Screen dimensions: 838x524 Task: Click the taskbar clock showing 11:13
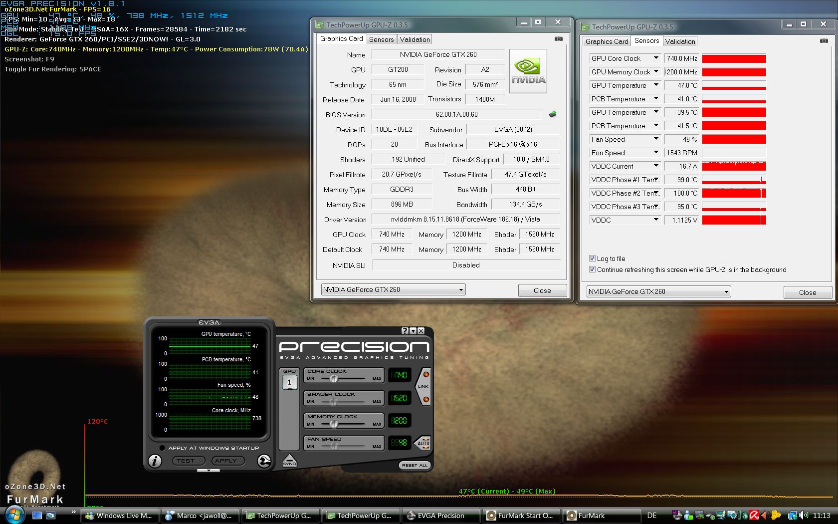(822, 516)
